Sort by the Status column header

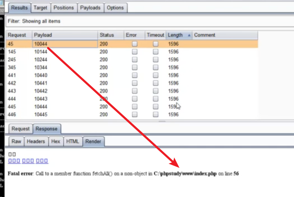[111, 35]
